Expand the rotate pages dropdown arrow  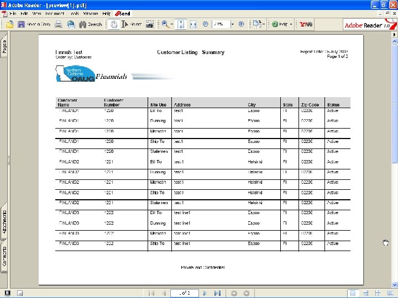click(x=264, y=24)
